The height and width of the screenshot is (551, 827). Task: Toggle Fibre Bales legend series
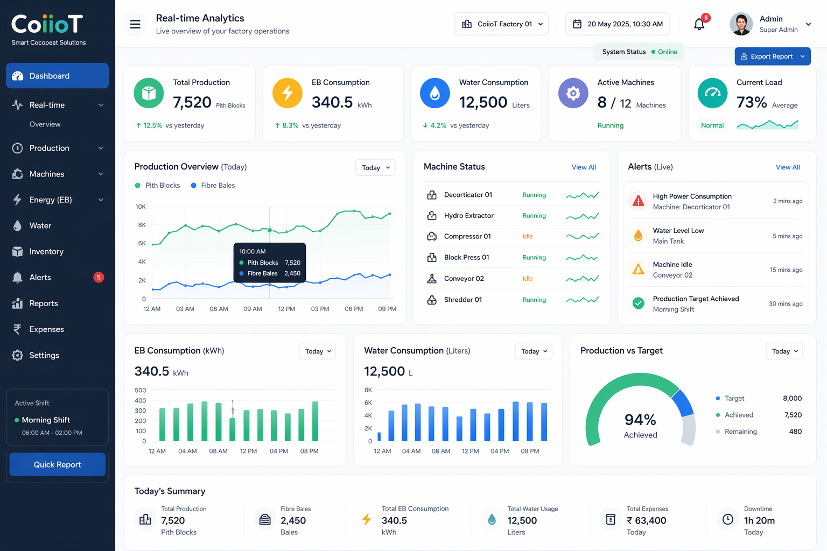(213, 185)
